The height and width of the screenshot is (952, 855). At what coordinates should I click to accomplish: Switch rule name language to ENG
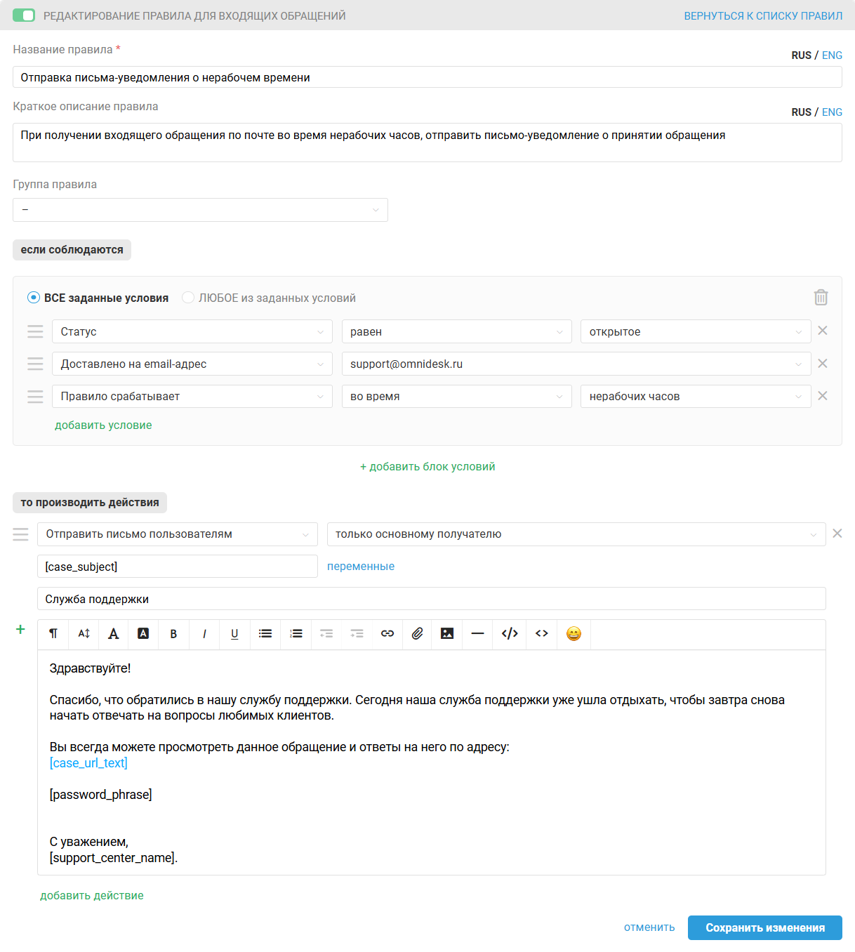832,55
